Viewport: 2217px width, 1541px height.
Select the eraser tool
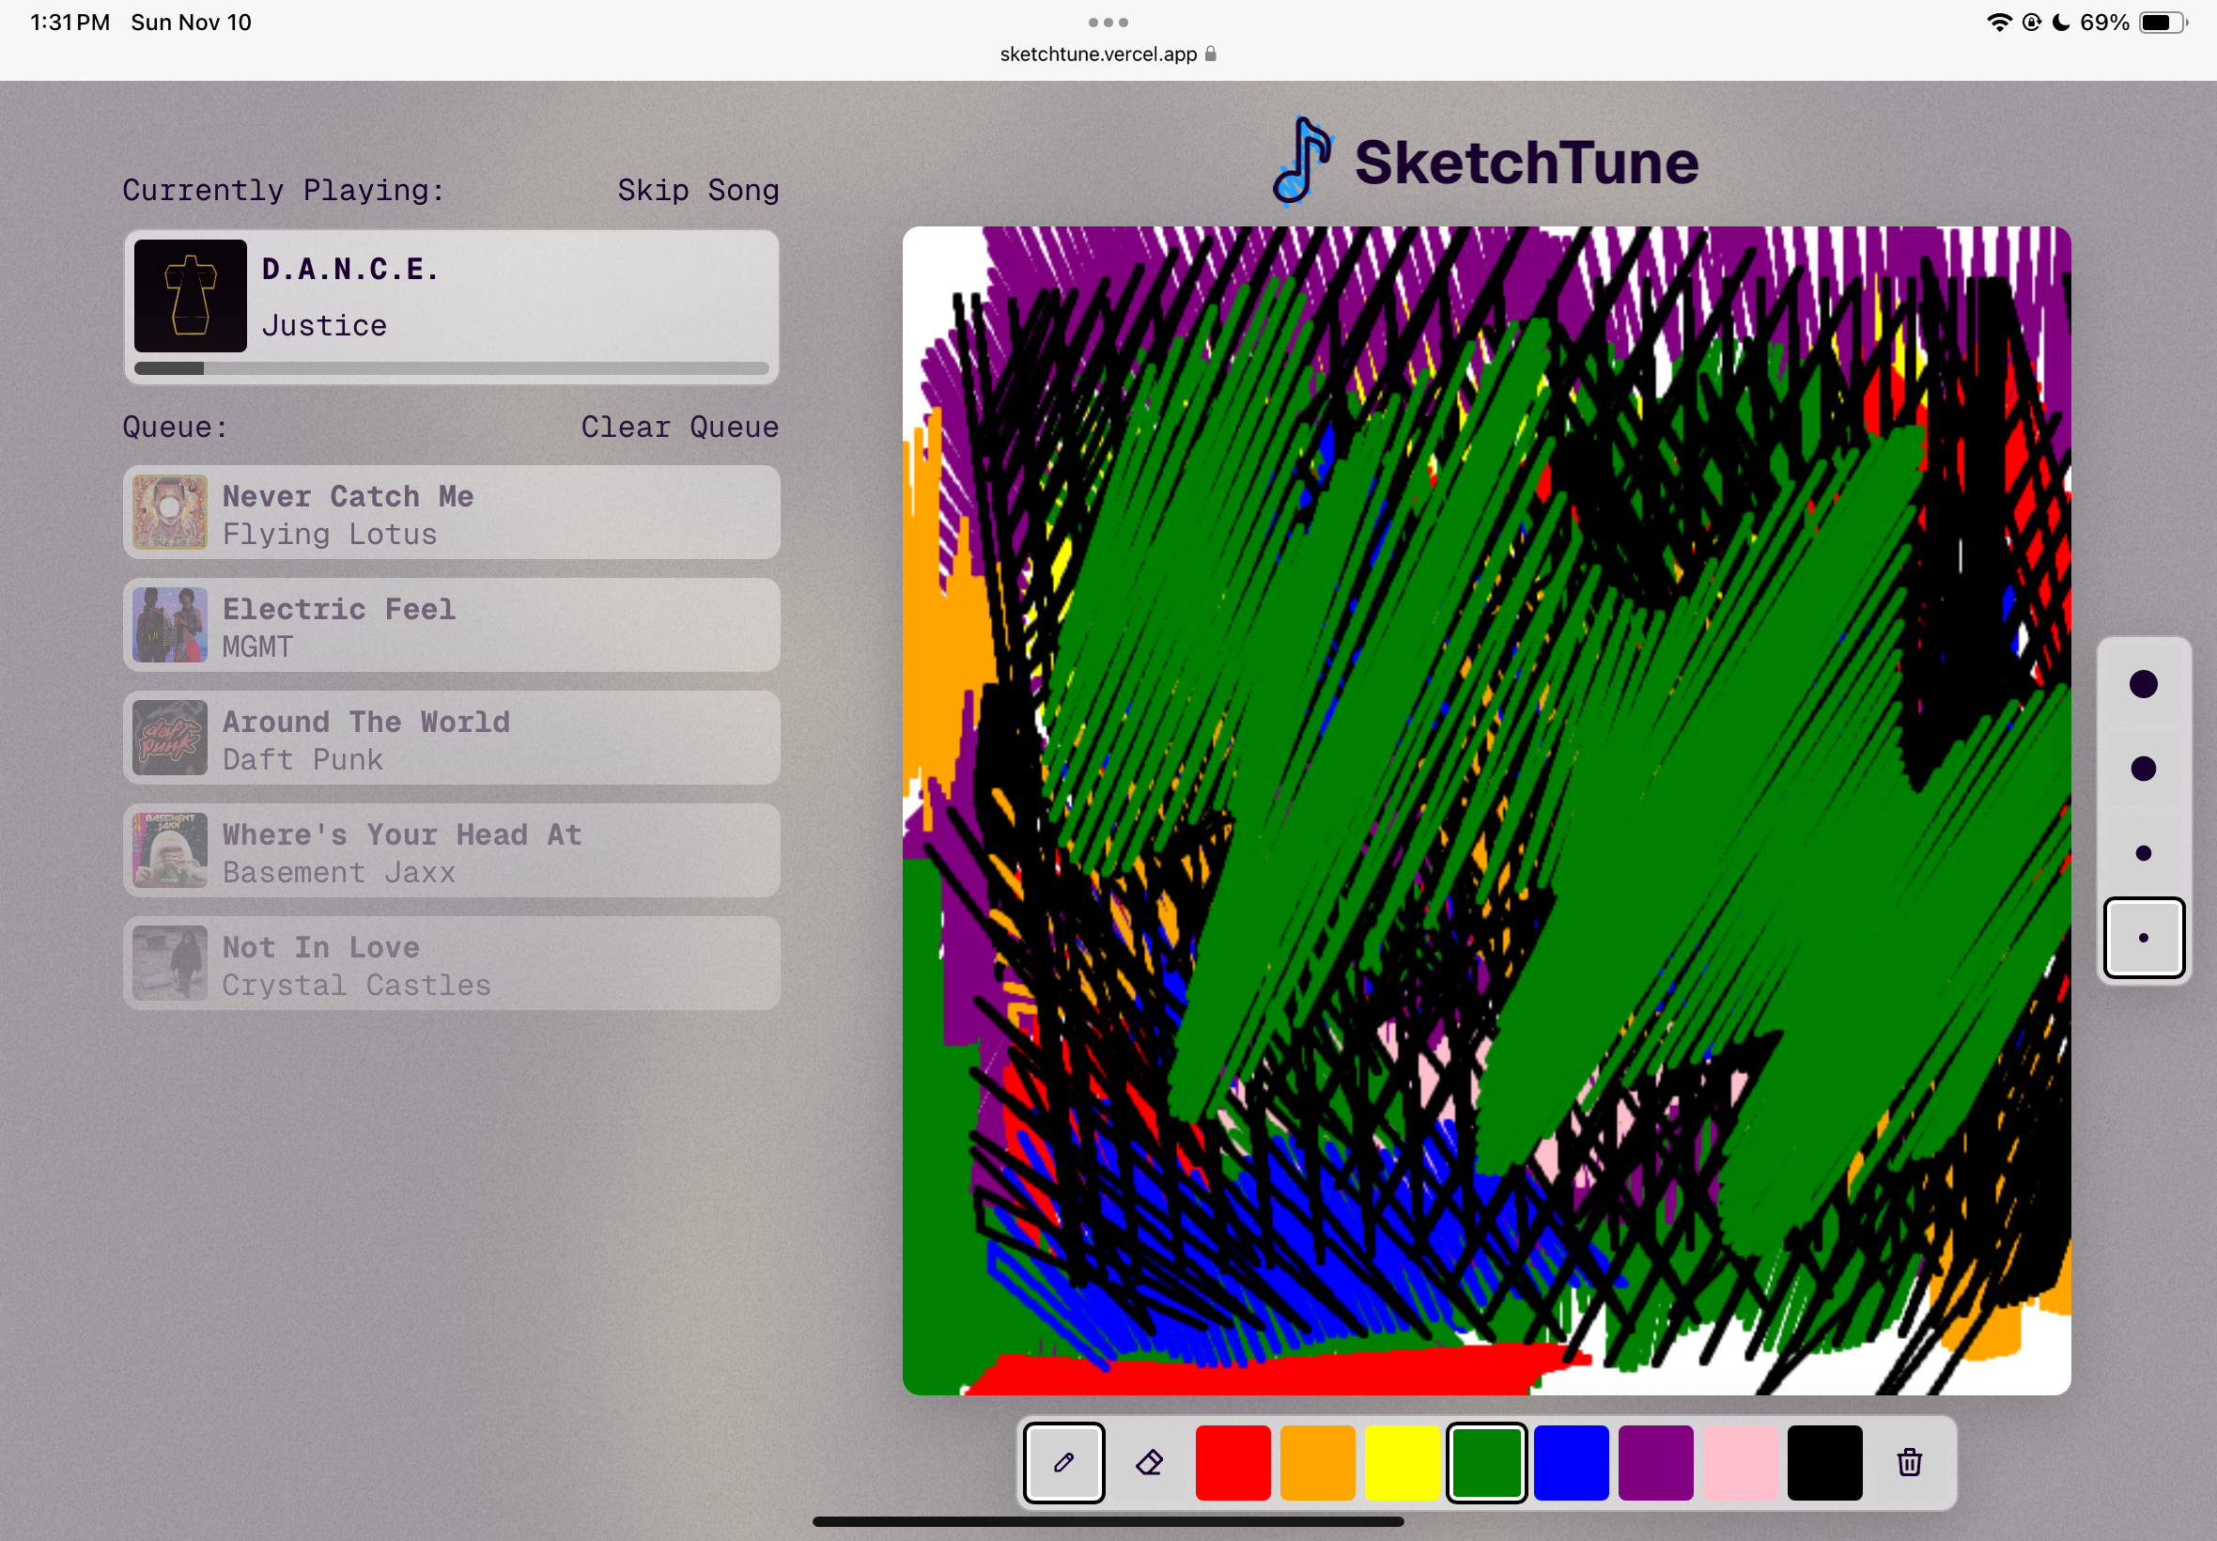[1149, 1462]
